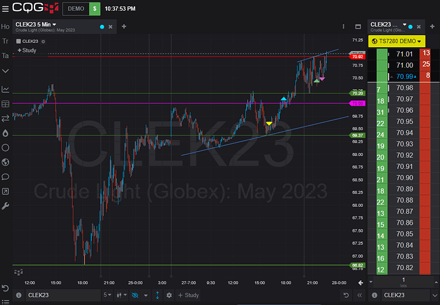Add a new tab with plus button

[124, 27]
